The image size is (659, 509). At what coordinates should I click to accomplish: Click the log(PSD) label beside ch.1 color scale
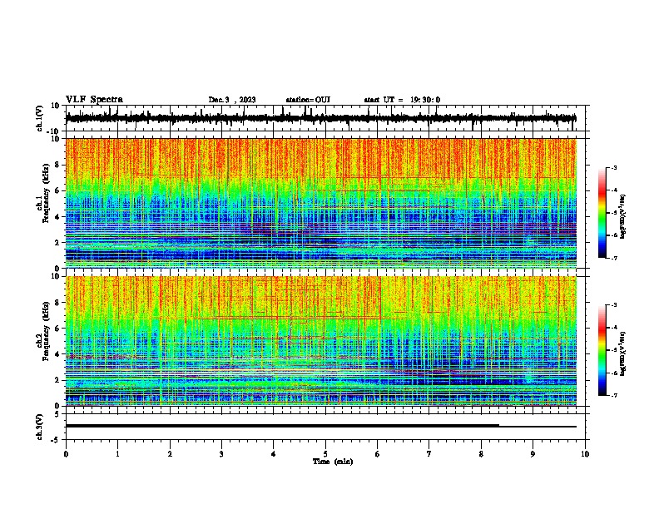pos(622,216)
